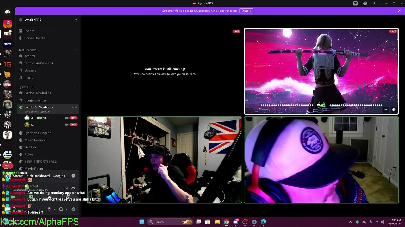Open the dungeon-music channel

48,100
